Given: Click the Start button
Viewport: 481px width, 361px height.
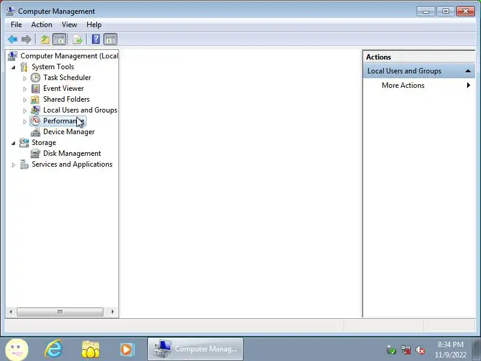Looking at the screenshot, I should (x=17, y=350).
